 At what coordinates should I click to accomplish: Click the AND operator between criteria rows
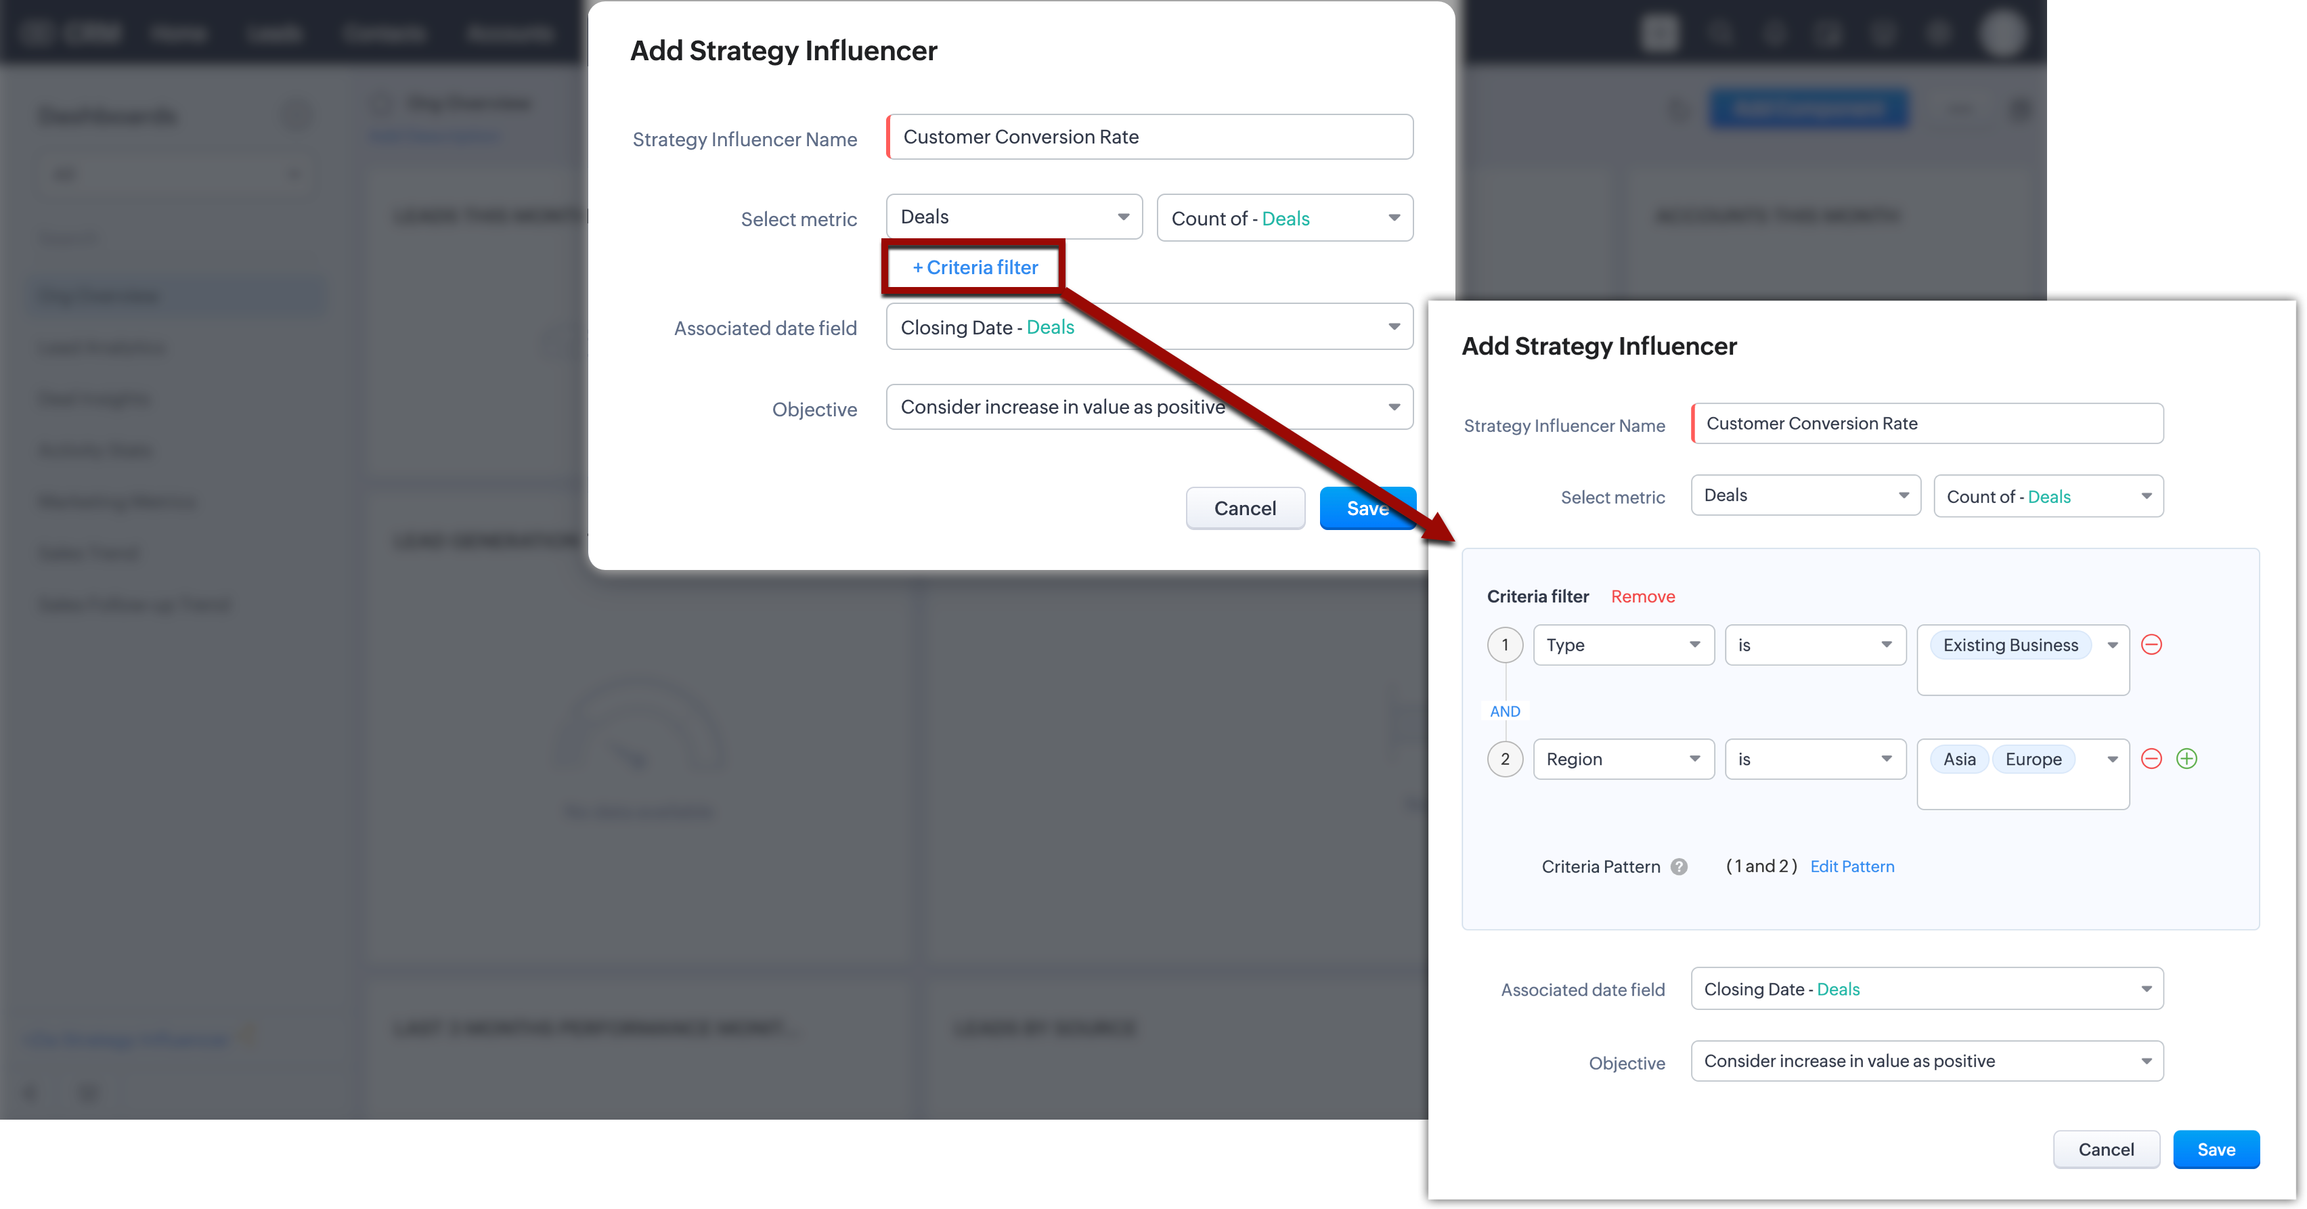[x=1505, y=711]
